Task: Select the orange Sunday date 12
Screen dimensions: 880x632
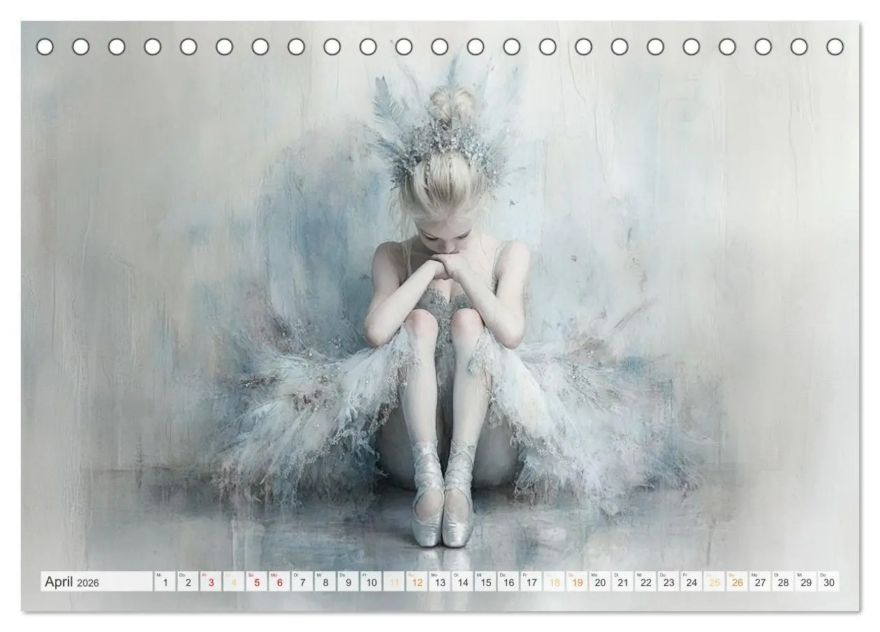Action: click(417, 582)
